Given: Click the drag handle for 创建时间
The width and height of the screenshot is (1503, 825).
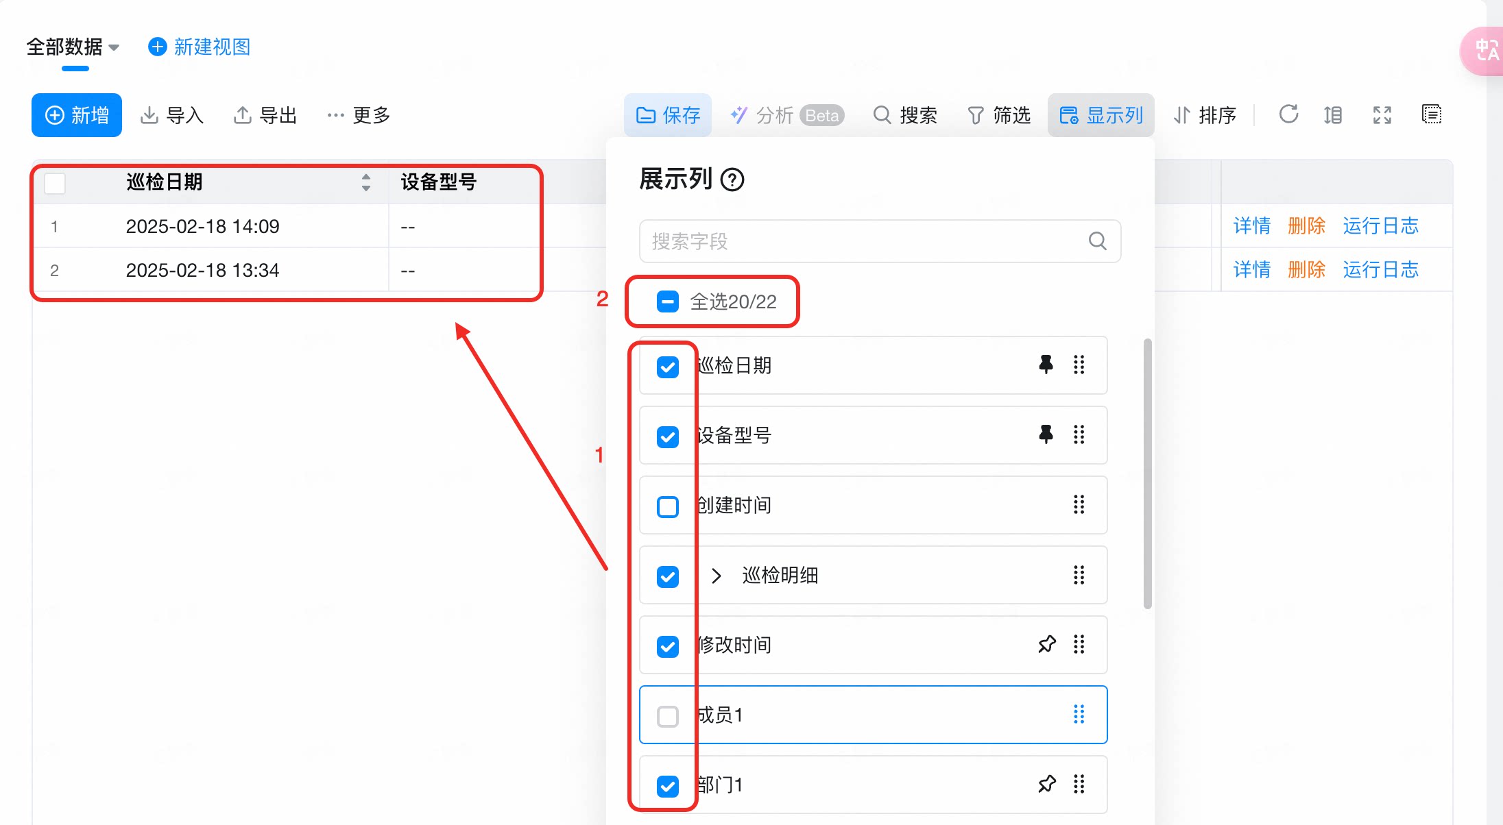Looking at the screenshot, I should click(x=1079, y=504).
